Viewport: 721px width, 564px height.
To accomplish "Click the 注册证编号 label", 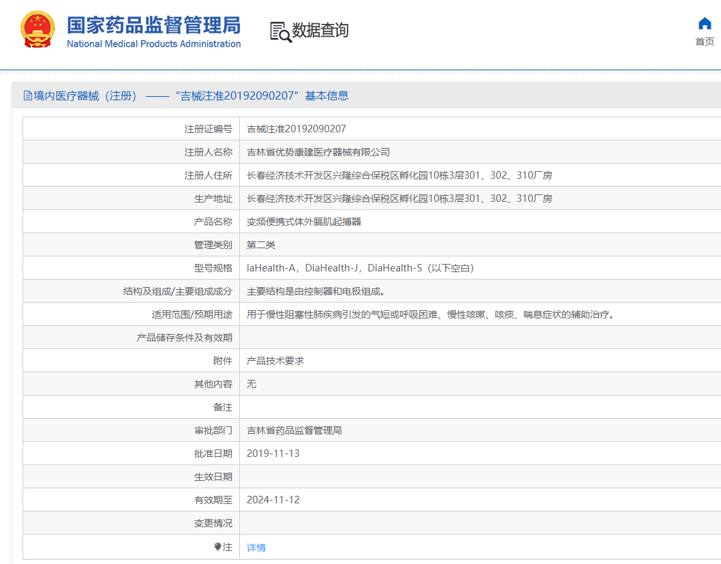I will 209,129.
